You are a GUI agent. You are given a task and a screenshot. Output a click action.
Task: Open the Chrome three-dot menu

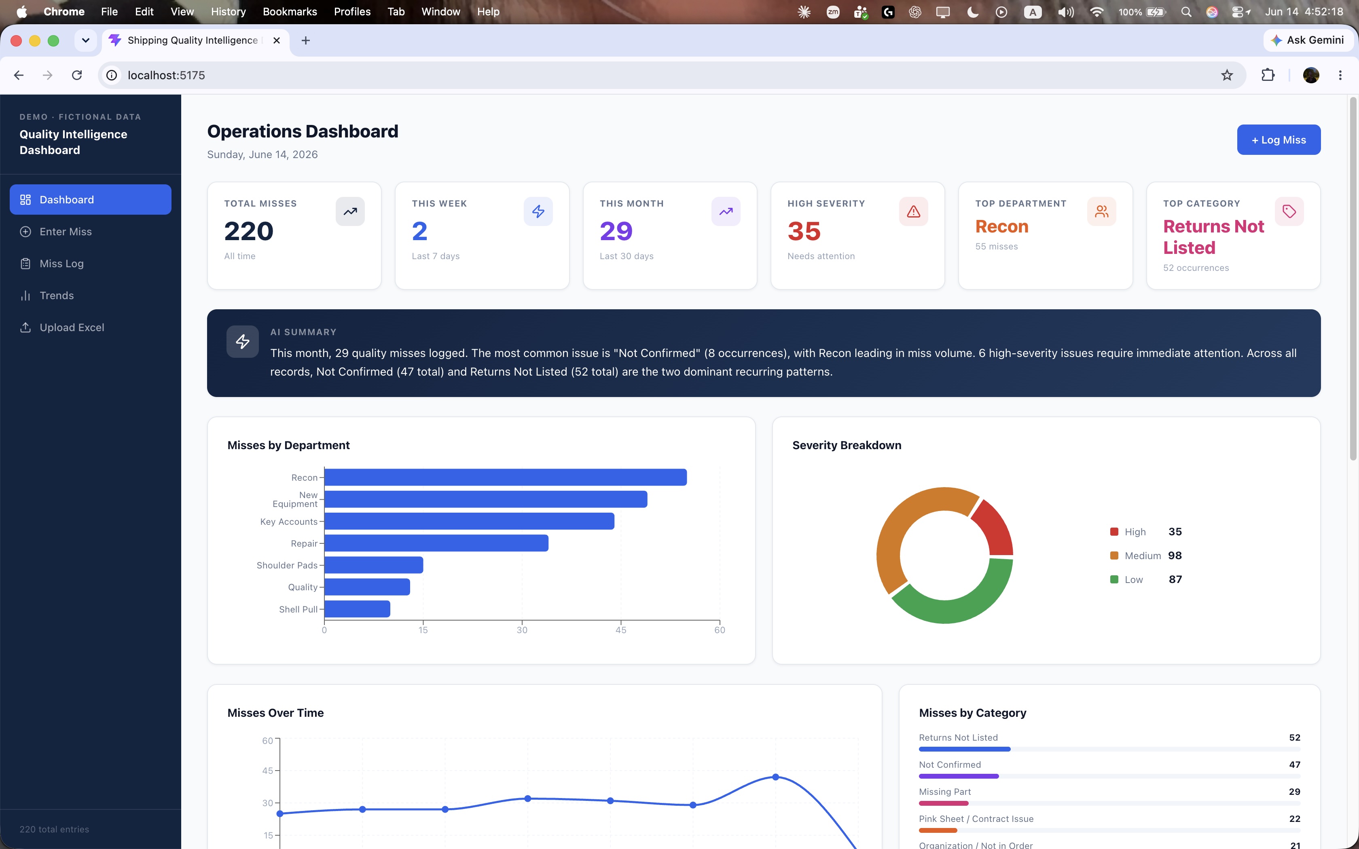click(1340, 75)
